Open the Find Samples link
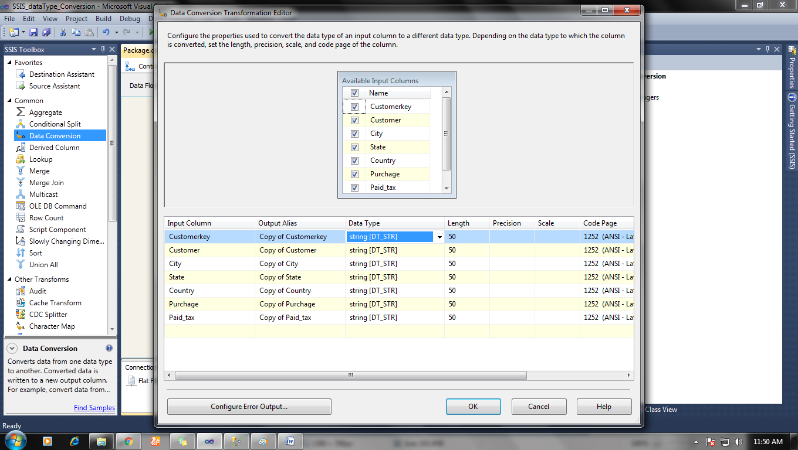Screen dimensions: 798x450 (x=94, y=408)
